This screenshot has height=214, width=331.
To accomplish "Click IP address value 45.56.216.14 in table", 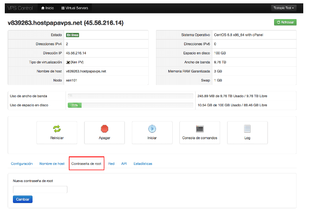I will [x=76, y=53].
